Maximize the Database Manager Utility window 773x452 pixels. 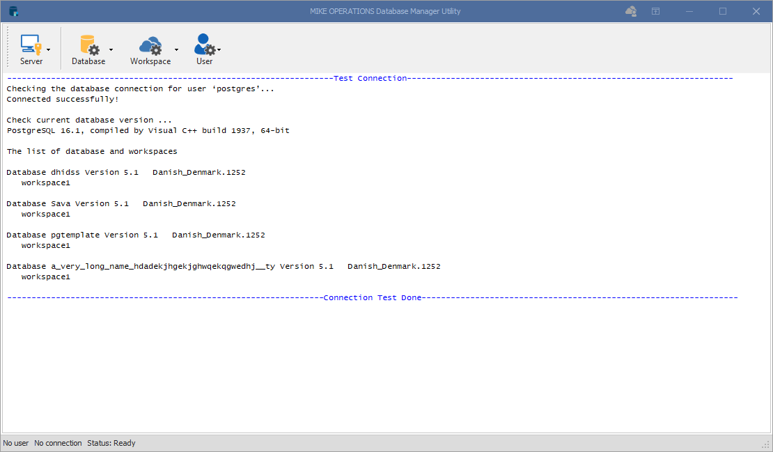722,11
